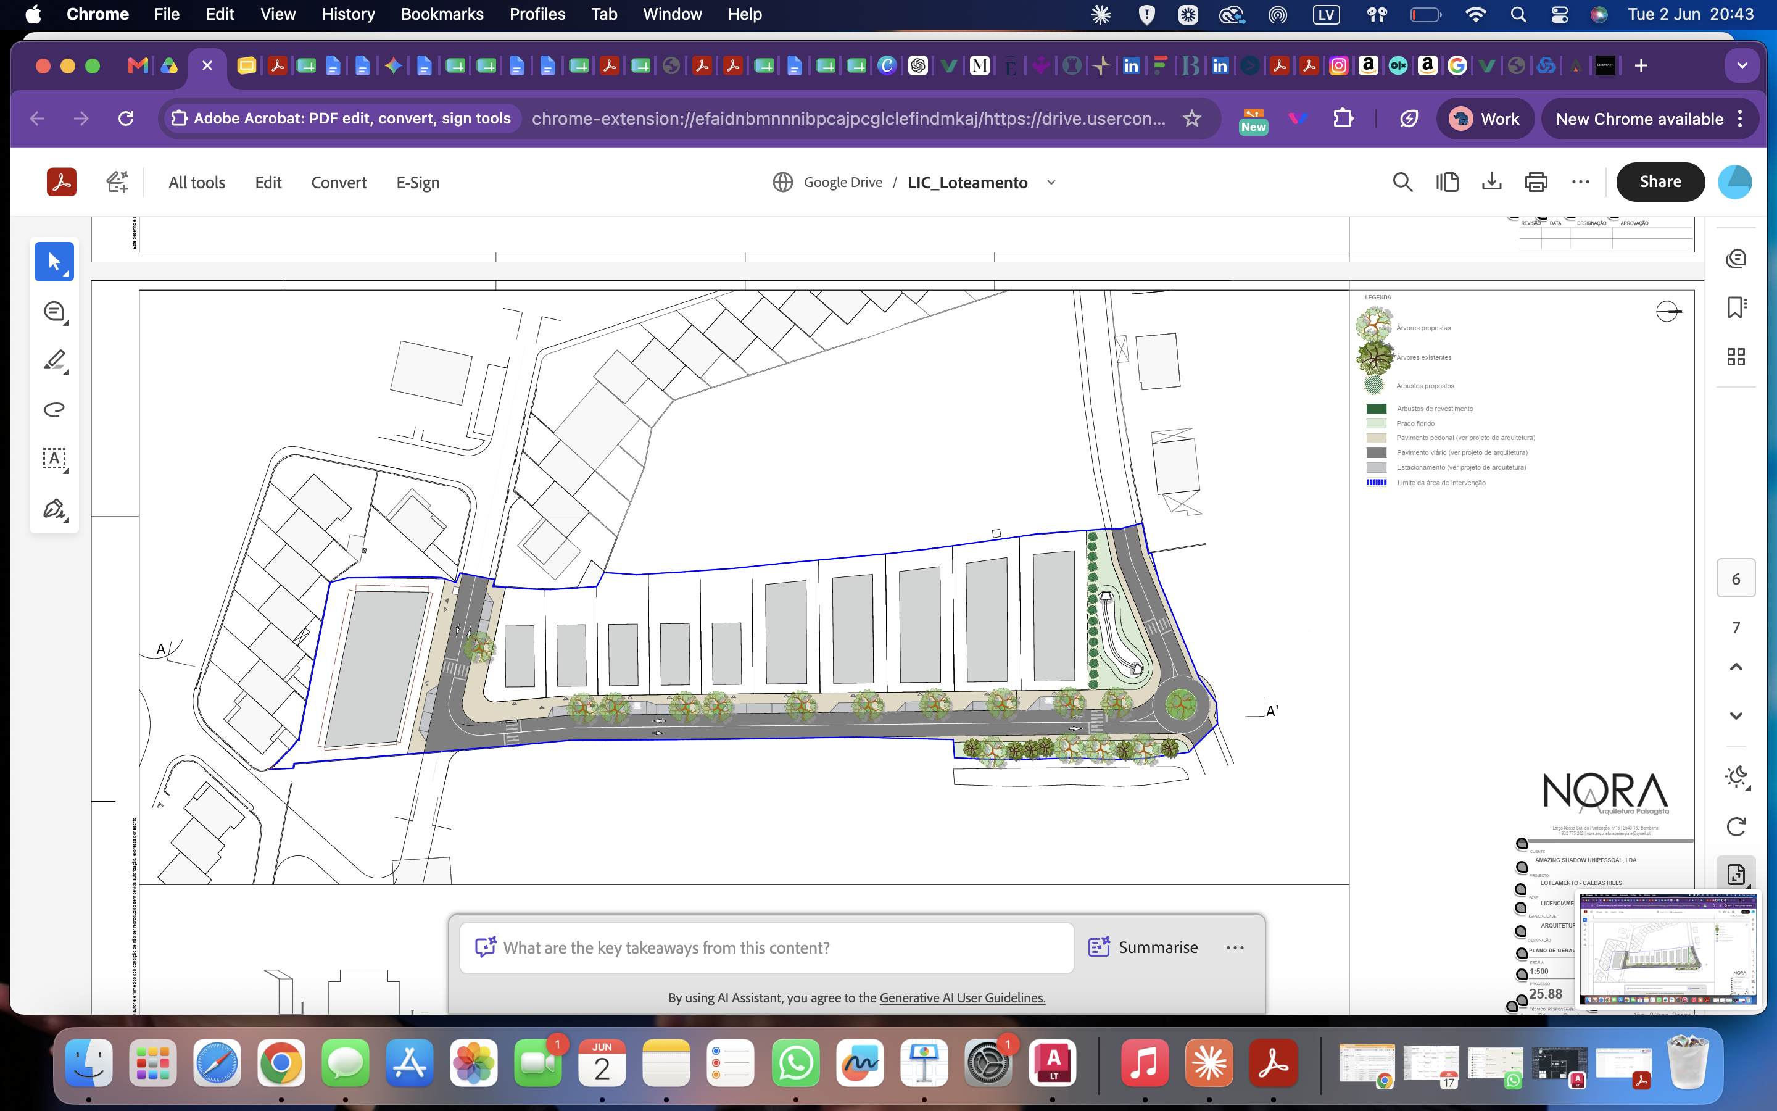1777x1111 pixels.
Task: Open the Chrome three-dot menu
Action: click(1740, 119)
